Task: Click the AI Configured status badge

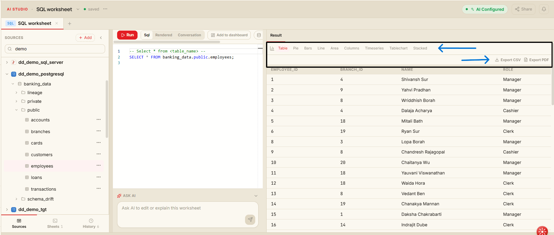Action: (485, 9)
